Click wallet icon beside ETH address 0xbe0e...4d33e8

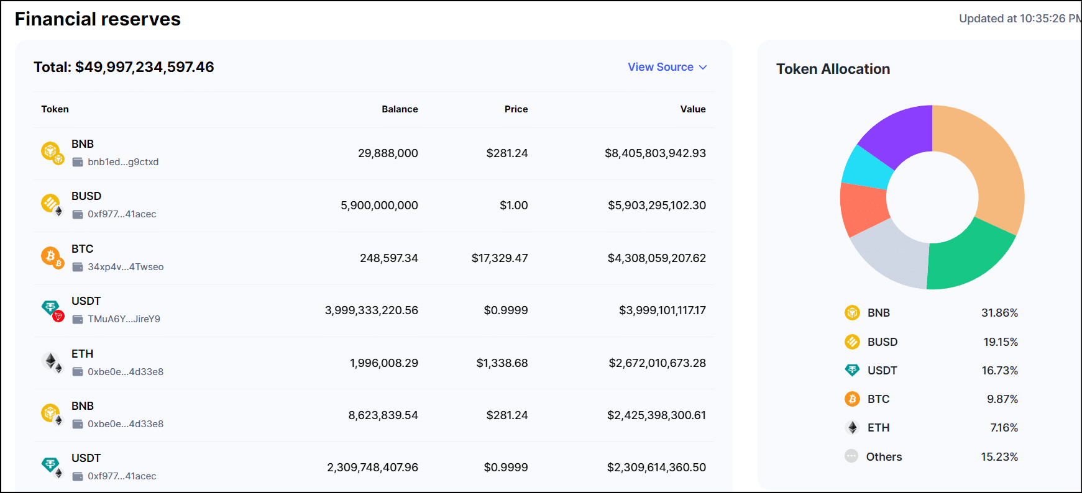click(78, 372)
